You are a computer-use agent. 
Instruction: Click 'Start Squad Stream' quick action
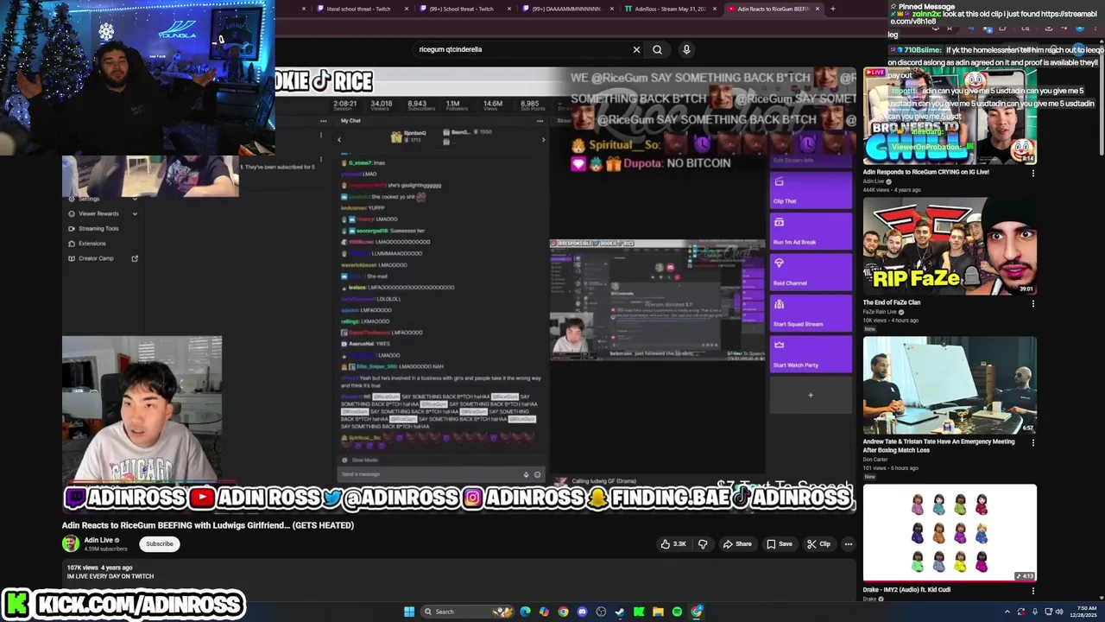(811, 312)
